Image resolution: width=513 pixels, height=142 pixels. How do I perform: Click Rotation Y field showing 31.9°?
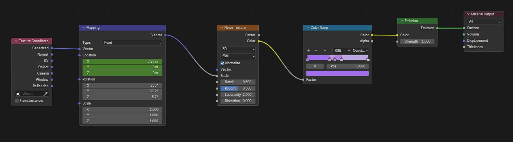tap(123, 92)
